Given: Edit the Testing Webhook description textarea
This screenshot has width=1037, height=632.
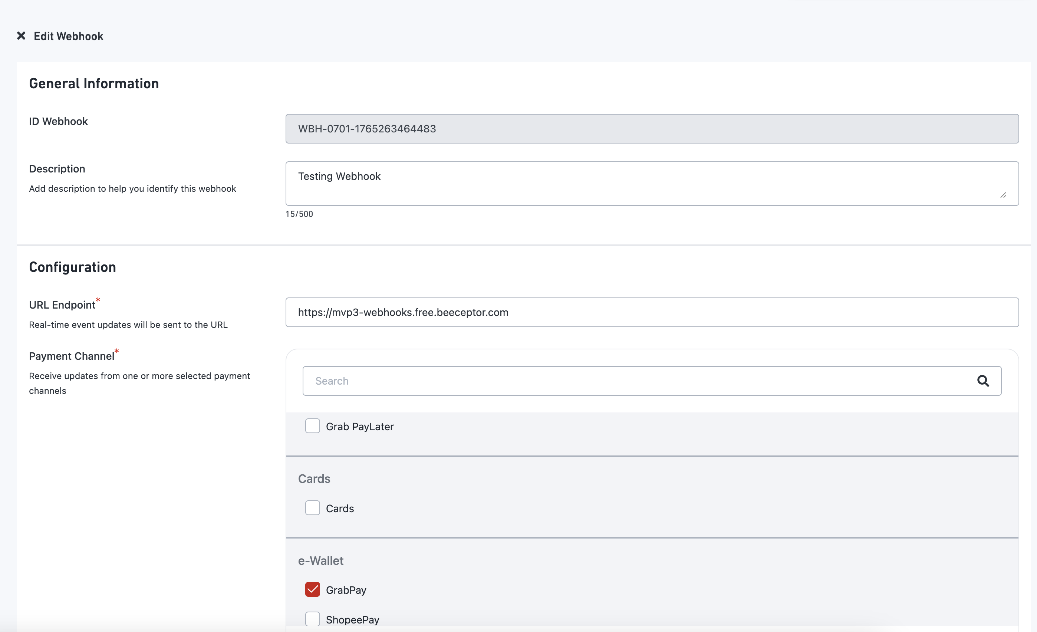Looking at the screenshot, I should point(652,184).
